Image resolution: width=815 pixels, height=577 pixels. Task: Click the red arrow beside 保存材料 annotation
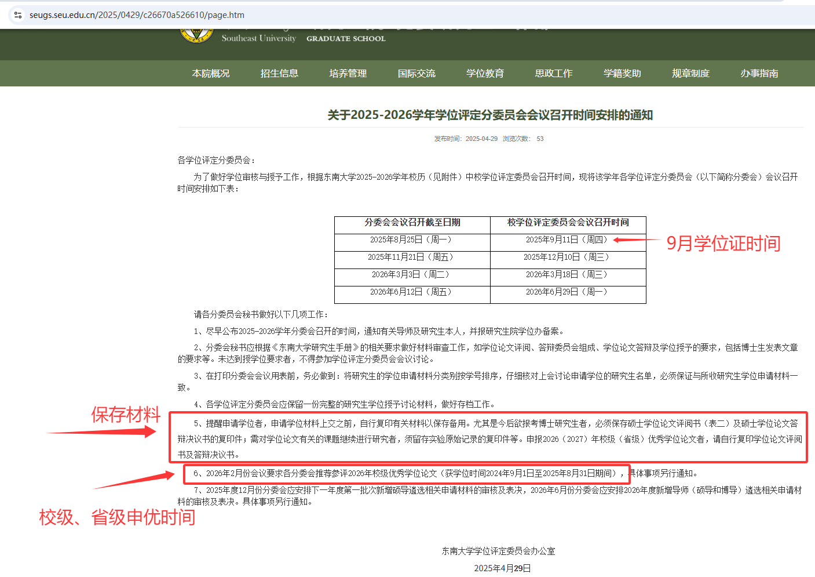(101, 431)
